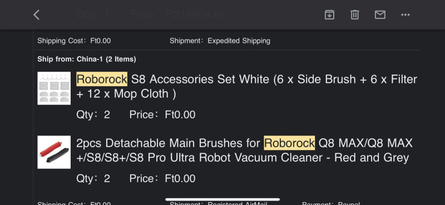Tap the Price Ft0.00 of Accessories Set
Viewport: 445px width, 205px height.
point(162,115)
